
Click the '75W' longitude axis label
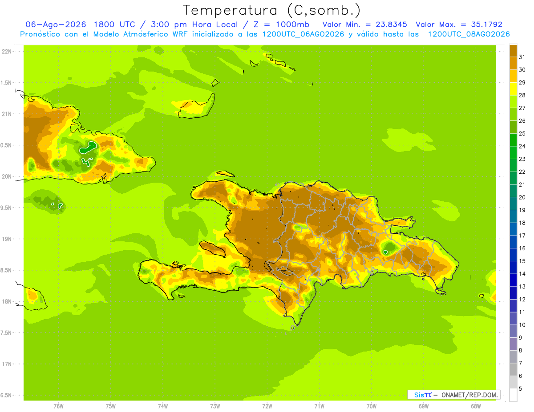[111, 406]
